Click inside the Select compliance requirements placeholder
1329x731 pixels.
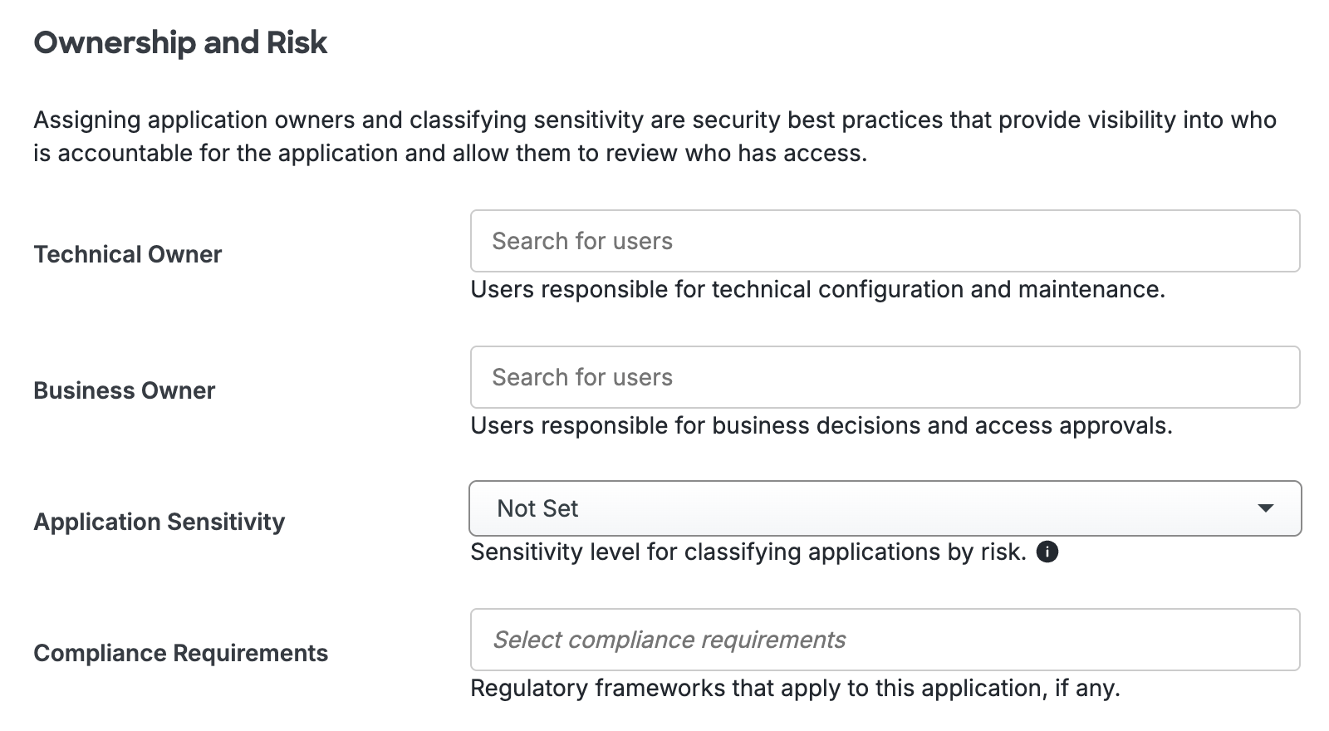coord(669,639)
